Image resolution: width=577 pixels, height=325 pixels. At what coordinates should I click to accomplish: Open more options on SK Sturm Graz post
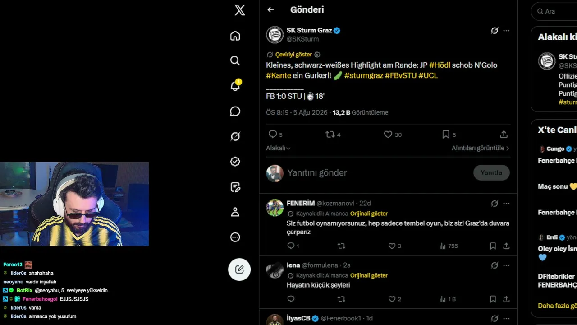point(506,31)
